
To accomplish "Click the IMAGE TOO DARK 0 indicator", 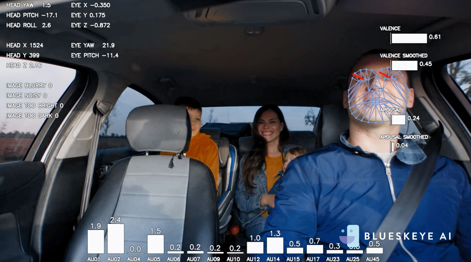I will tap(32, 115).
